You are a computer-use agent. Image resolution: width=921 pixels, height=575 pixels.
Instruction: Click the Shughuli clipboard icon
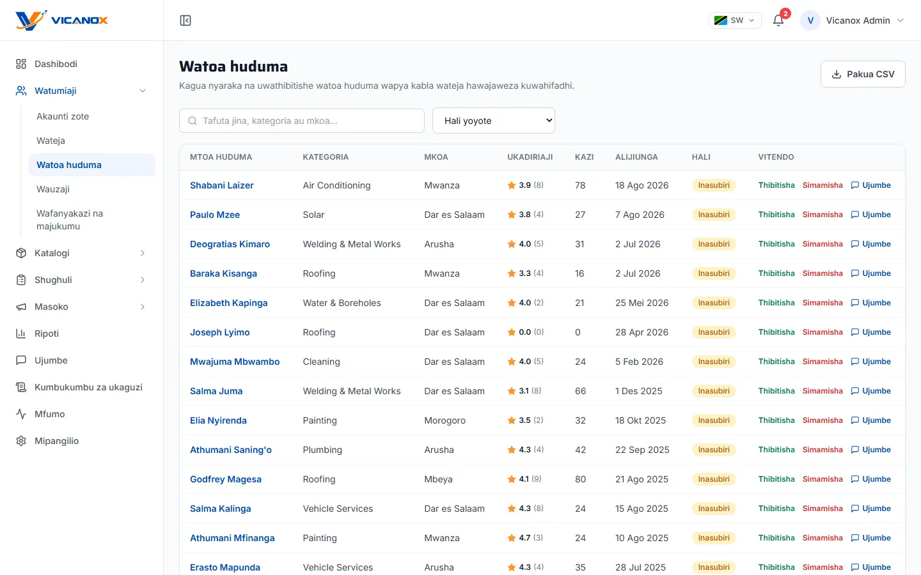[x=21, y=280]
